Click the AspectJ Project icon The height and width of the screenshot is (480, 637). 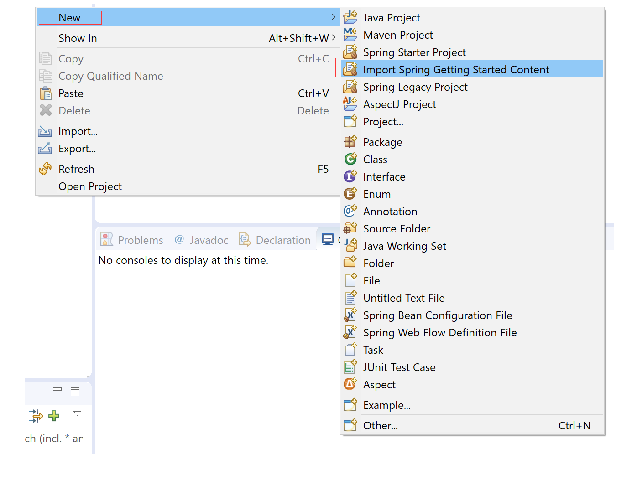tap(350, 104)
